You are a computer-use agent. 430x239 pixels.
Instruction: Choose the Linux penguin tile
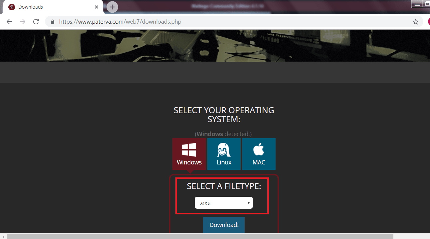[x=224, y=154]
